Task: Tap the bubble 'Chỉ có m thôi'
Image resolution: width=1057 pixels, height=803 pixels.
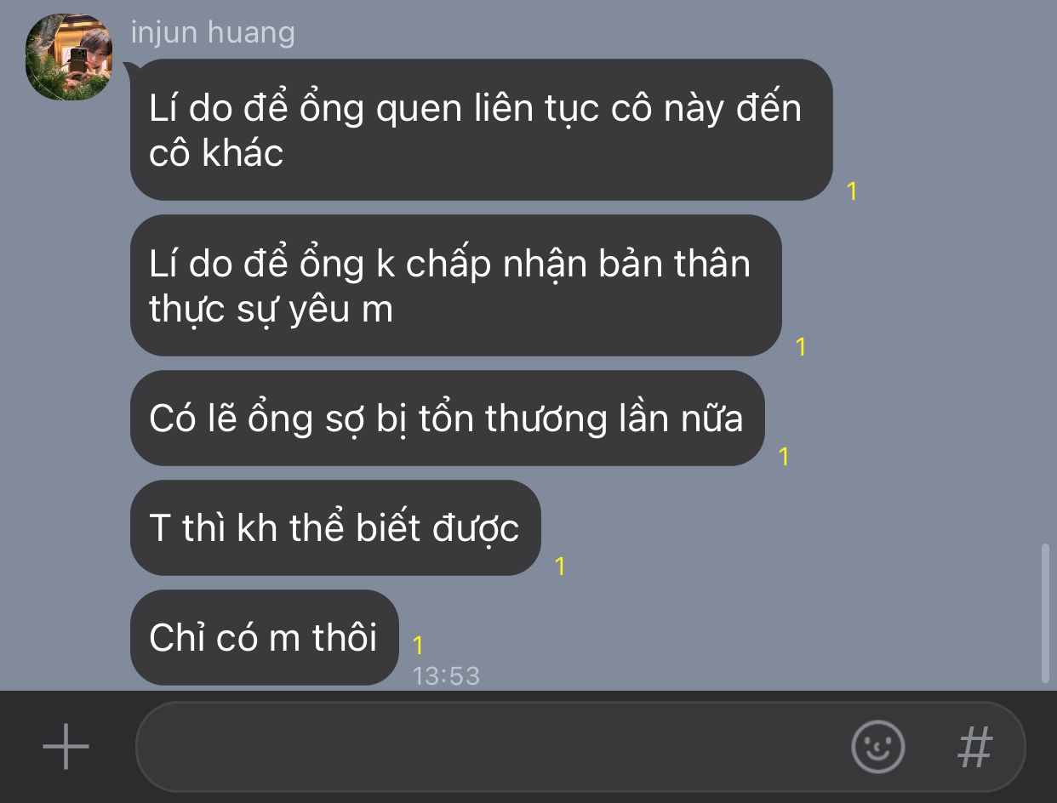Action: [264, 637]
